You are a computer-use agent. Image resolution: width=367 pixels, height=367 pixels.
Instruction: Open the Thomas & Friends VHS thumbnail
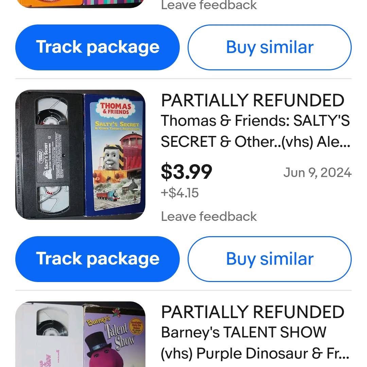click(x=80, y=155)
